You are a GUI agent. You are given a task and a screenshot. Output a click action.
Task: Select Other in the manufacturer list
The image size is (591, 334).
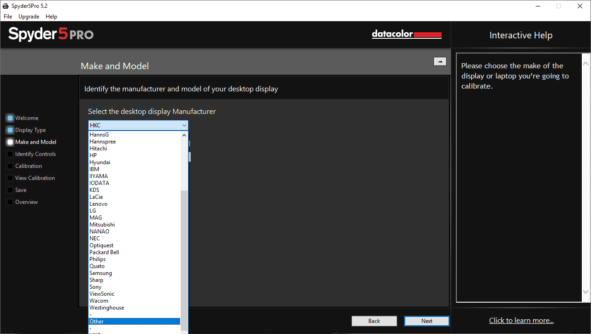coord(134,322)
